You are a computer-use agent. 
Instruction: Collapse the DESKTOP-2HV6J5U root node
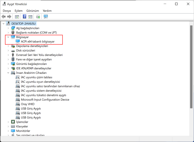(3, 24)
